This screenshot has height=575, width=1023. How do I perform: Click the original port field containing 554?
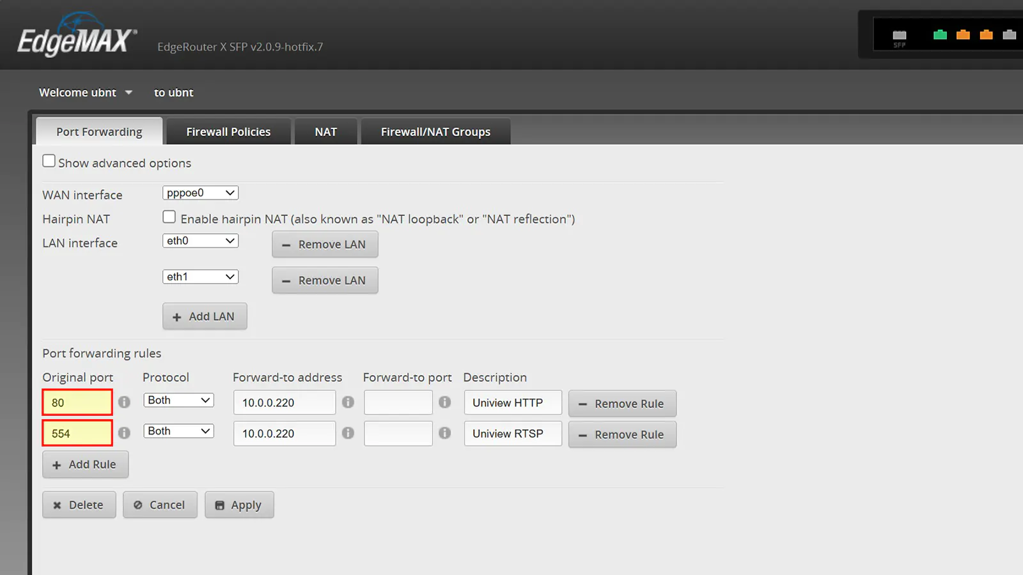click(77, 433)
